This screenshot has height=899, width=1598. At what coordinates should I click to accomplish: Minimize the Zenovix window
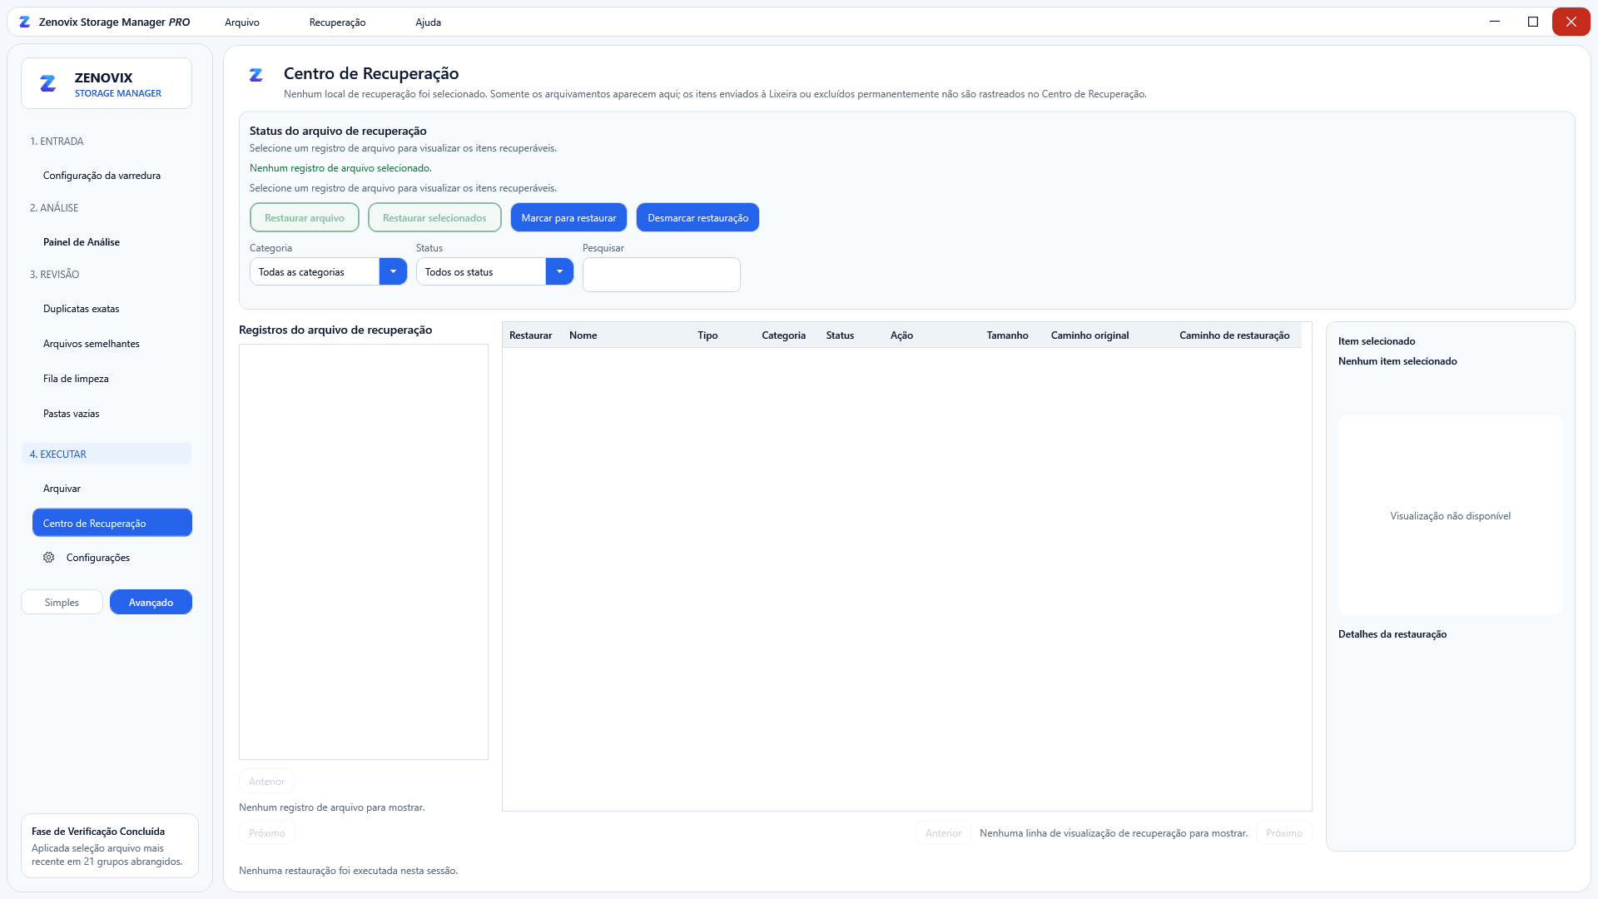1495,22
